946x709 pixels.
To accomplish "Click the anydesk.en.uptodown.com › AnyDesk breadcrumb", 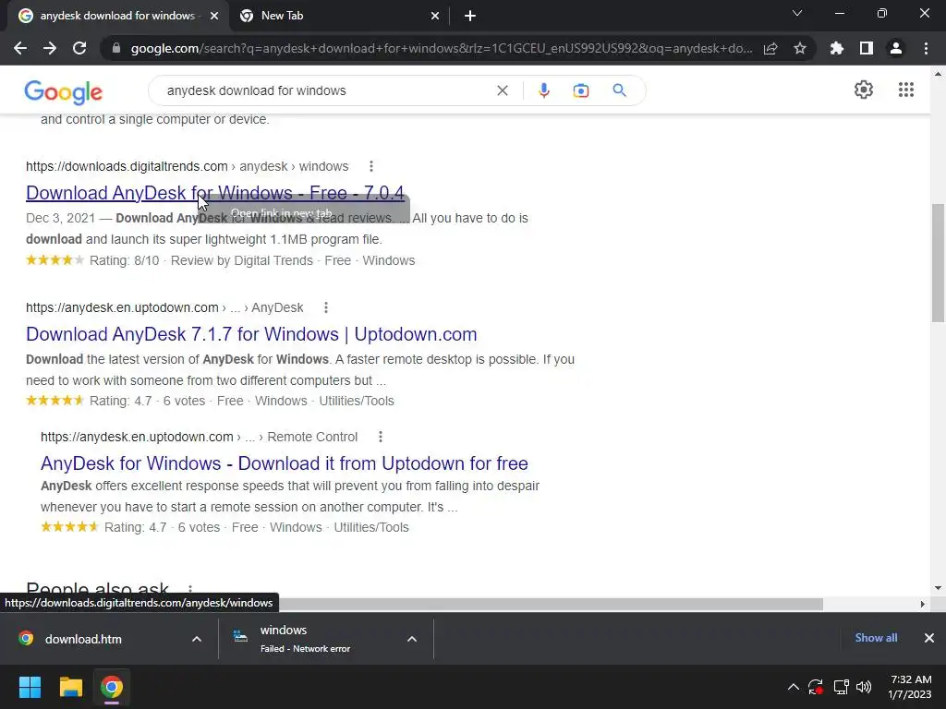I will [x=164, y=307].
